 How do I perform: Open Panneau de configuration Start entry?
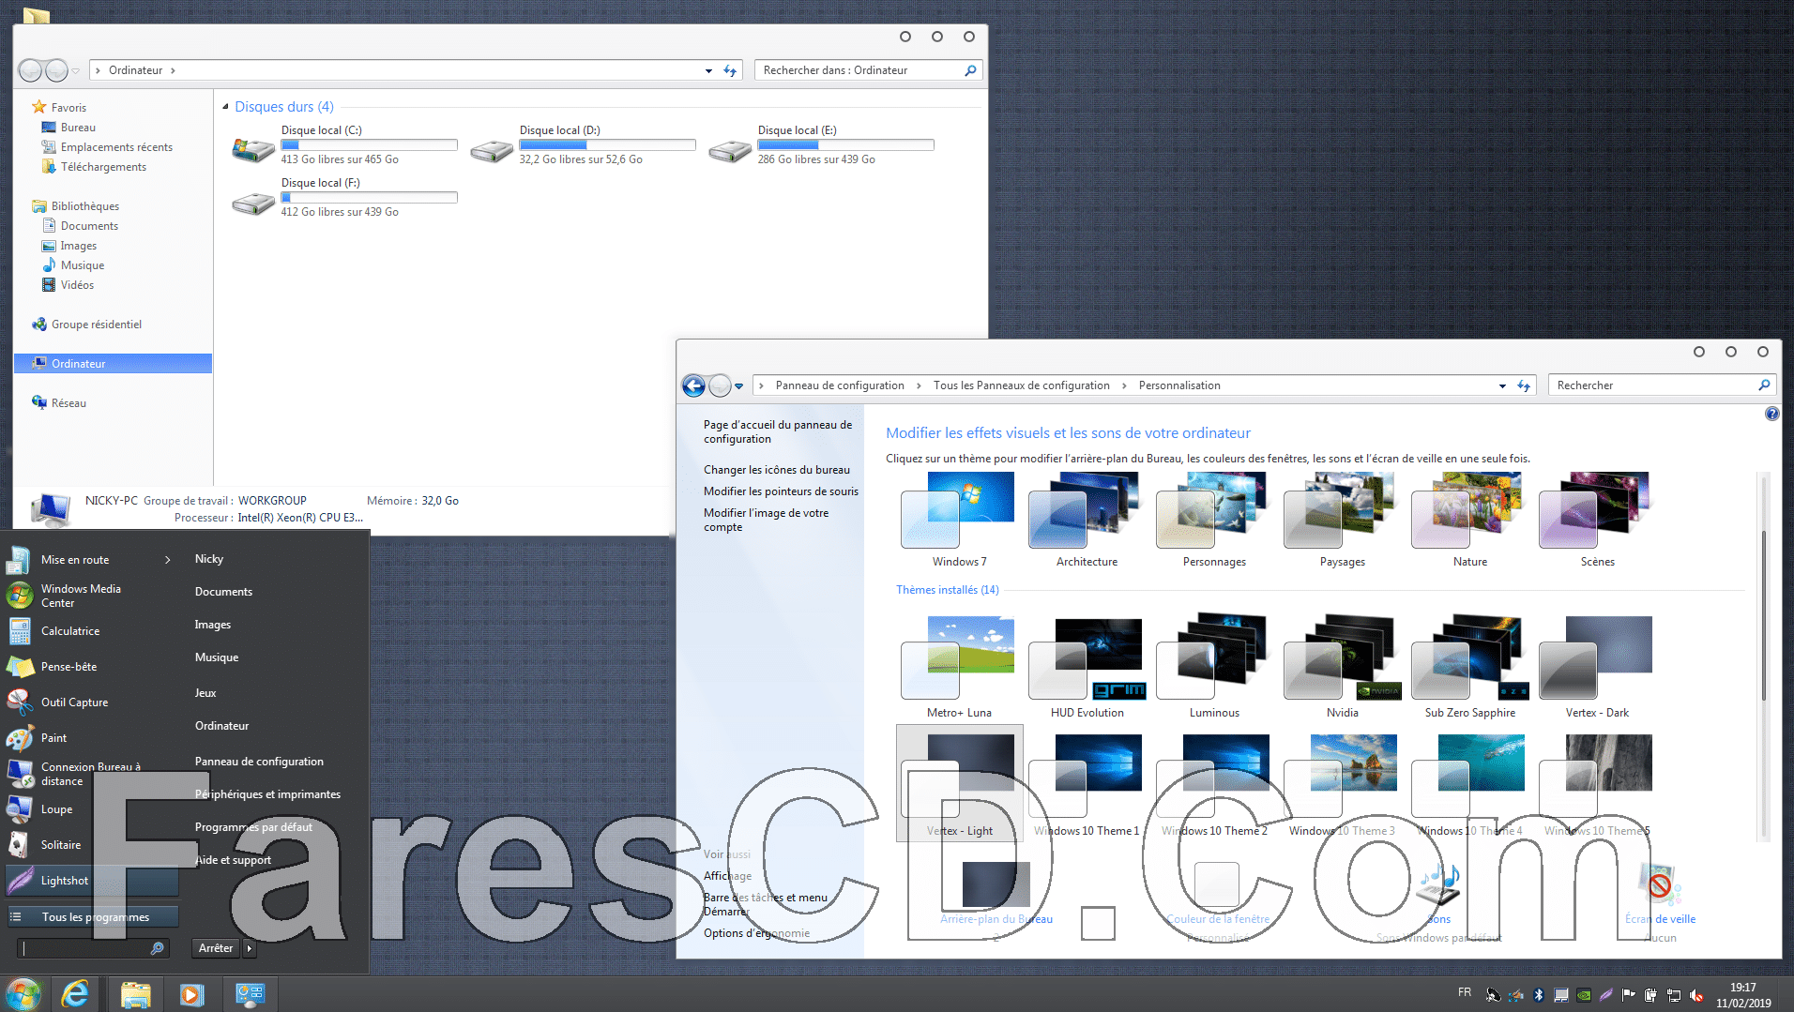[x=259, y=762]
